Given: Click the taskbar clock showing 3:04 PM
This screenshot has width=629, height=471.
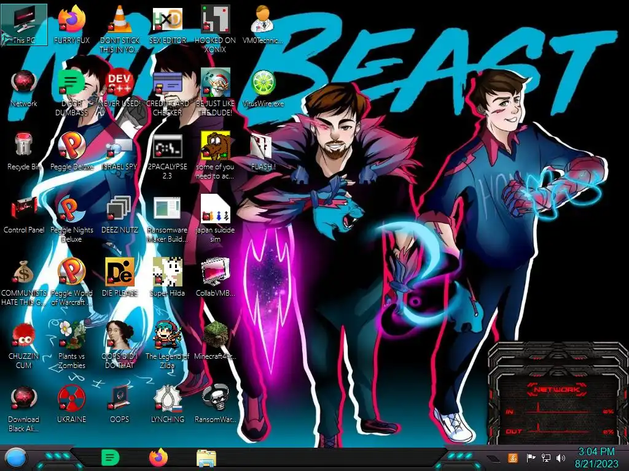Looking at the screenshot, I should coord(596,458).
